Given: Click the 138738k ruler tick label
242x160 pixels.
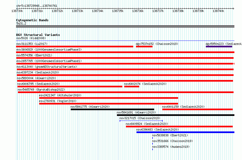Looking at the screenshot, I should [x=178, y=11].
